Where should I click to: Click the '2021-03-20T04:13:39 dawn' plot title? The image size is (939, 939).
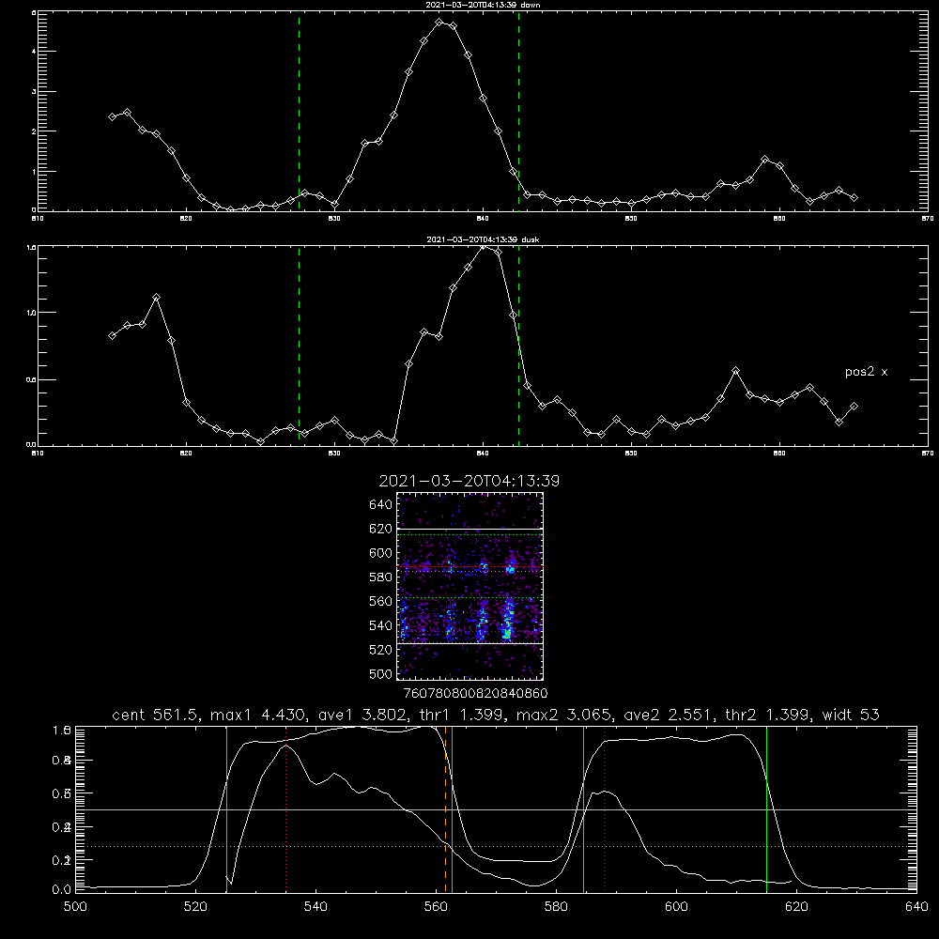pyautogui.click(x=483, y=5)
